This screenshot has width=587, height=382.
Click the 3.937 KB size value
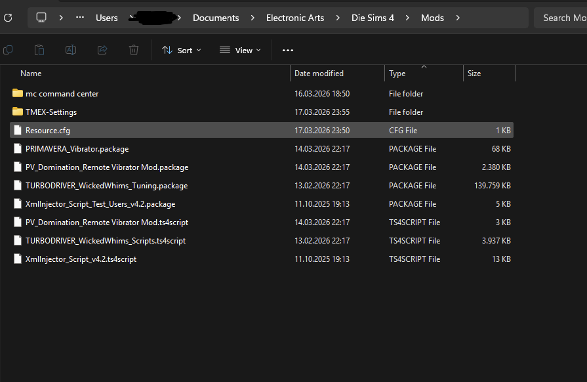pos(496,240)
